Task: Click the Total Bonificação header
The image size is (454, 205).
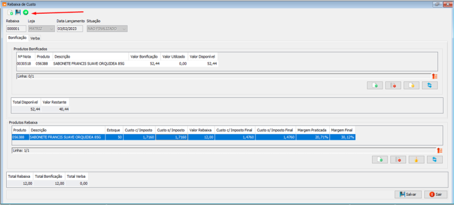Action: 49,176
